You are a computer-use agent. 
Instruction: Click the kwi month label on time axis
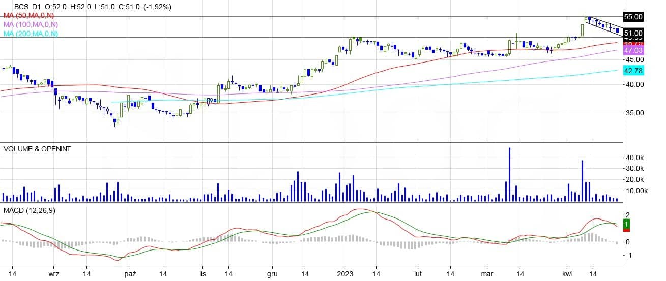pos(568,273)
